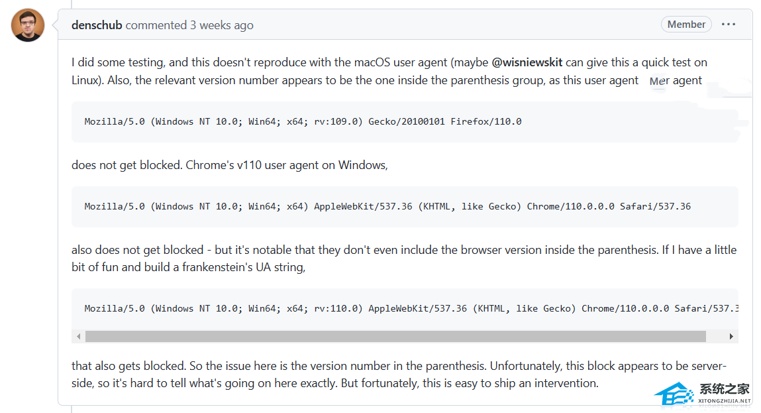Image resolution: width=761 pixels, height=413 pixels.
Task: Click the code block's left scroll arrow
Action: click(x=79, y=336)
